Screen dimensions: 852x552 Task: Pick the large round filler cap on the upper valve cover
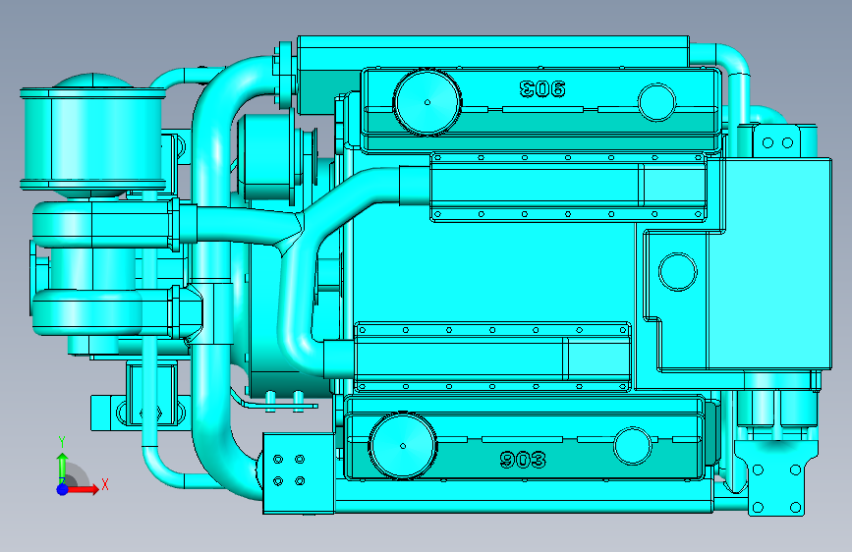(x=427, y=102)
